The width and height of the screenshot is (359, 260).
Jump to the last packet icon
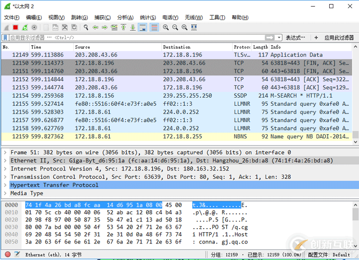pyautogui.click(x=132, y=27)
